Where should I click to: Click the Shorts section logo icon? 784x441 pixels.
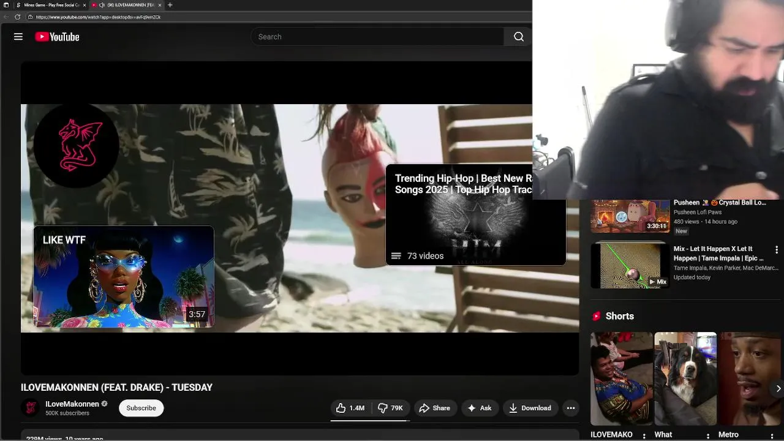point(597,316)
